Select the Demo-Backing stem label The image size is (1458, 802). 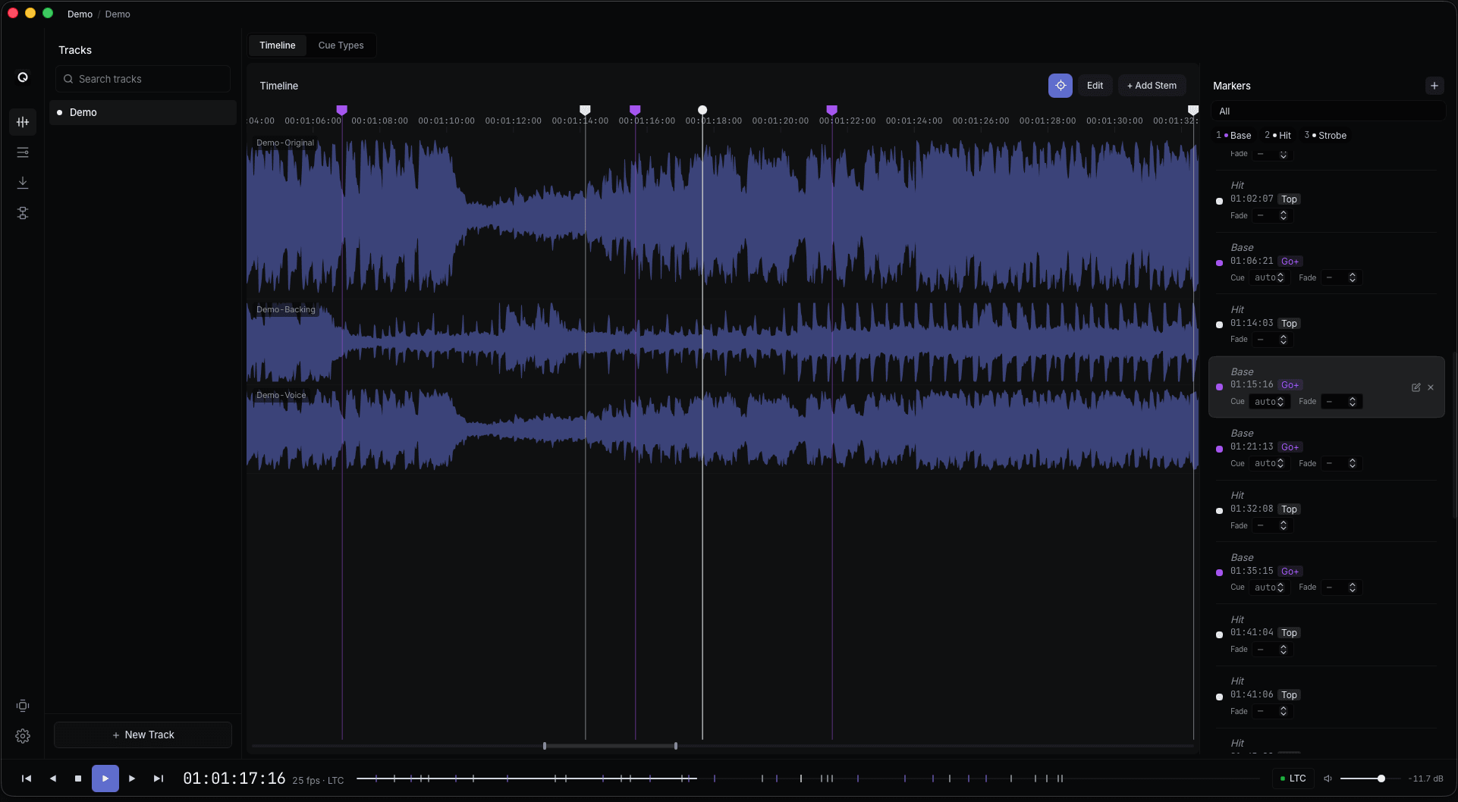tap(286, 310)
